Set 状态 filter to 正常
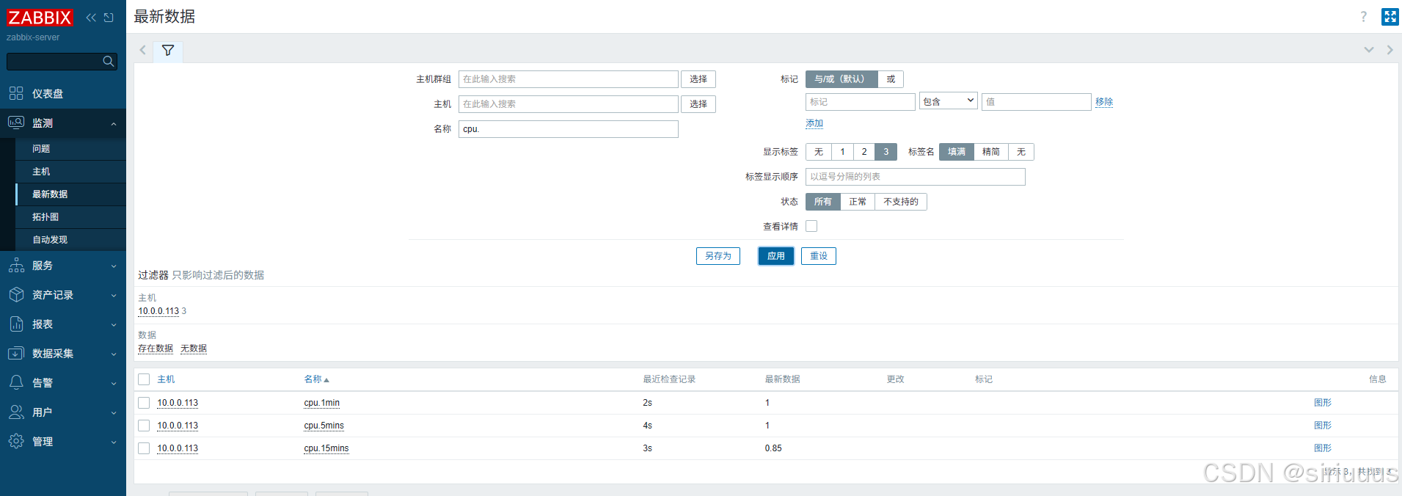The height and width of the screenshot is (496, 1402). [858, 202]
